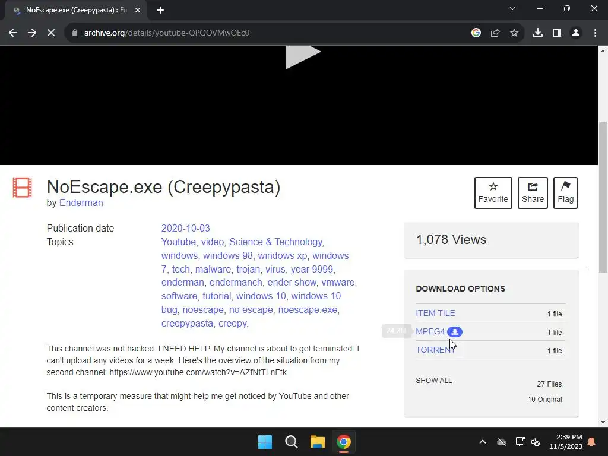The width and height of the screenshot is (608, 456).
Task: Open network settings tray icon
Action: click(x=520, y=442)
